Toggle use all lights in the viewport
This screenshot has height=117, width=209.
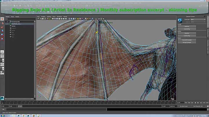(78, 19)
